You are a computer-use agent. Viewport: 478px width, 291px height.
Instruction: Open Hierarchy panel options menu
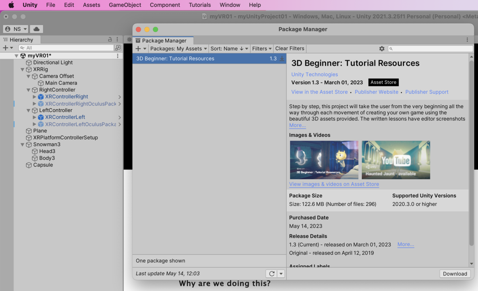click(x=118, y=39)
